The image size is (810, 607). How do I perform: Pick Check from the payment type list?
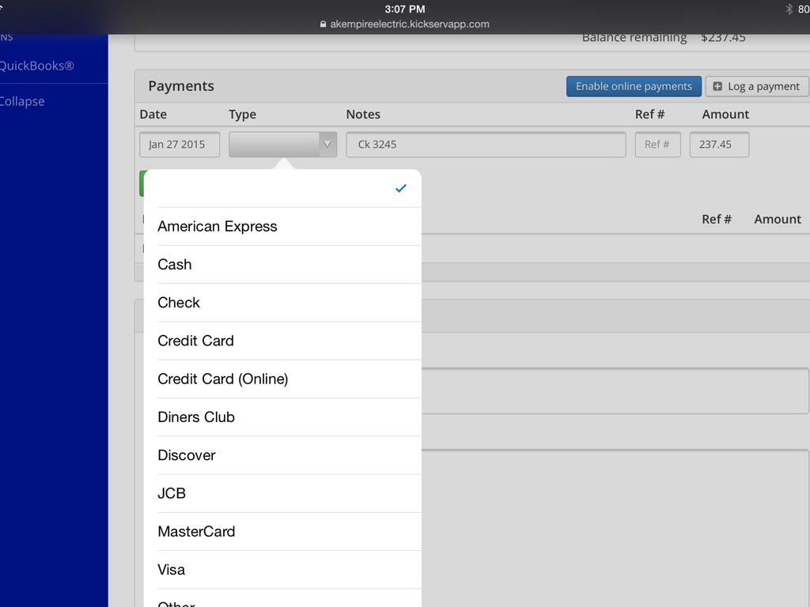(x=179, y=303)
